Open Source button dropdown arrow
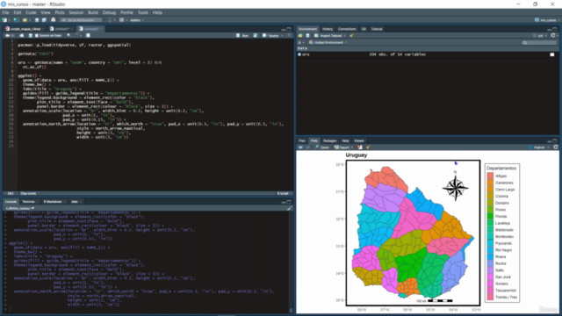The image size is (562, 316). (x=283, y=35)
